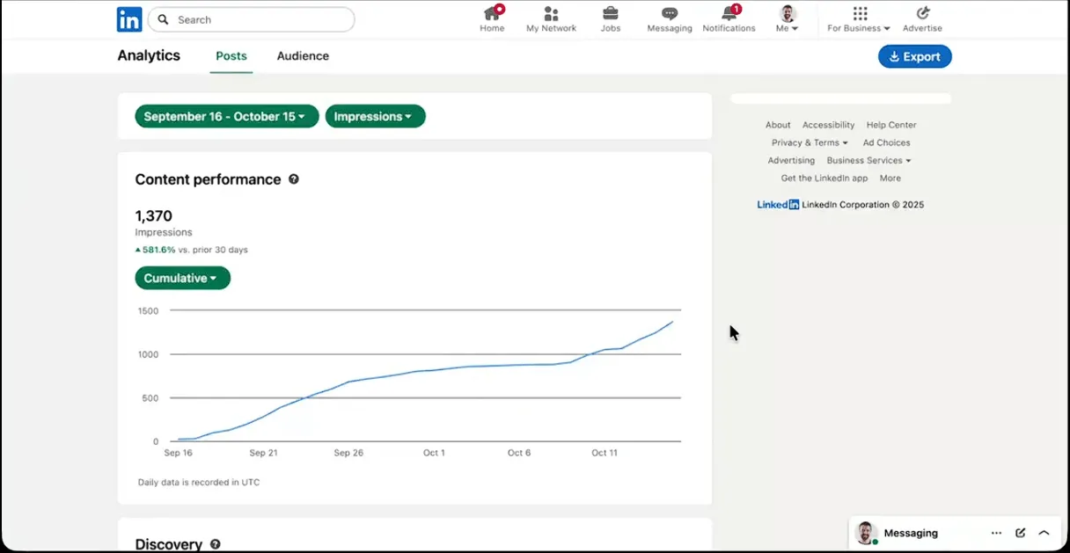The image size is (1070, 553).
Task: Click the Export button
Action: (914, 55)
